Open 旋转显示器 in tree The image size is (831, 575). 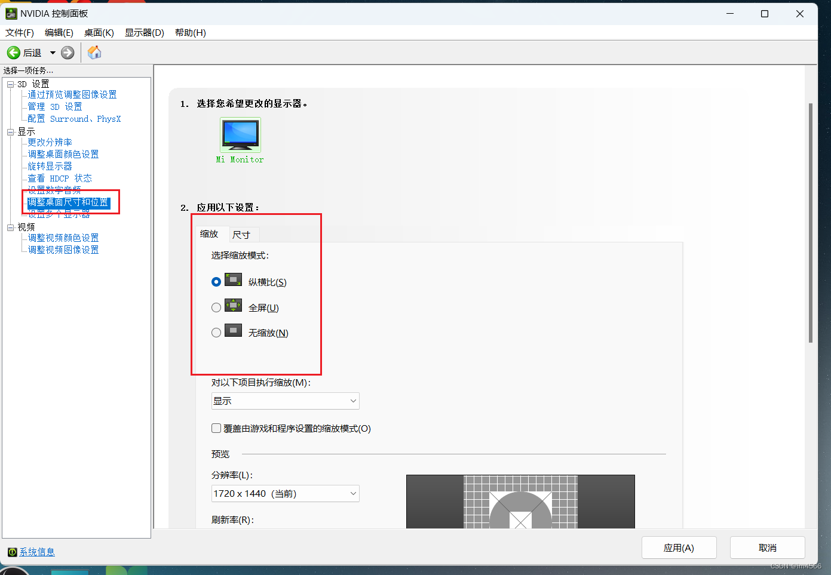tap(50, 166)
